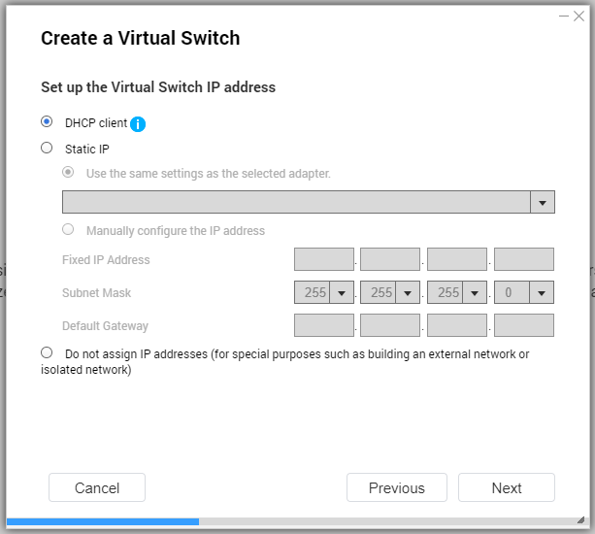Expand second subnet mask octet dropdown
This screenshot has height=534, width=595.
pos(408,292)
